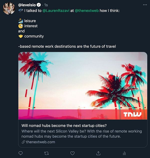150x158 pixels.
Task: Click the TNW logo on the card image
Action: pos(132,114)
